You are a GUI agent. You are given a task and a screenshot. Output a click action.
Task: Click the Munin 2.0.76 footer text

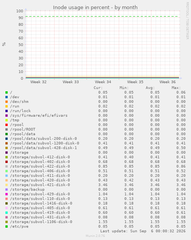click(95, 236)
